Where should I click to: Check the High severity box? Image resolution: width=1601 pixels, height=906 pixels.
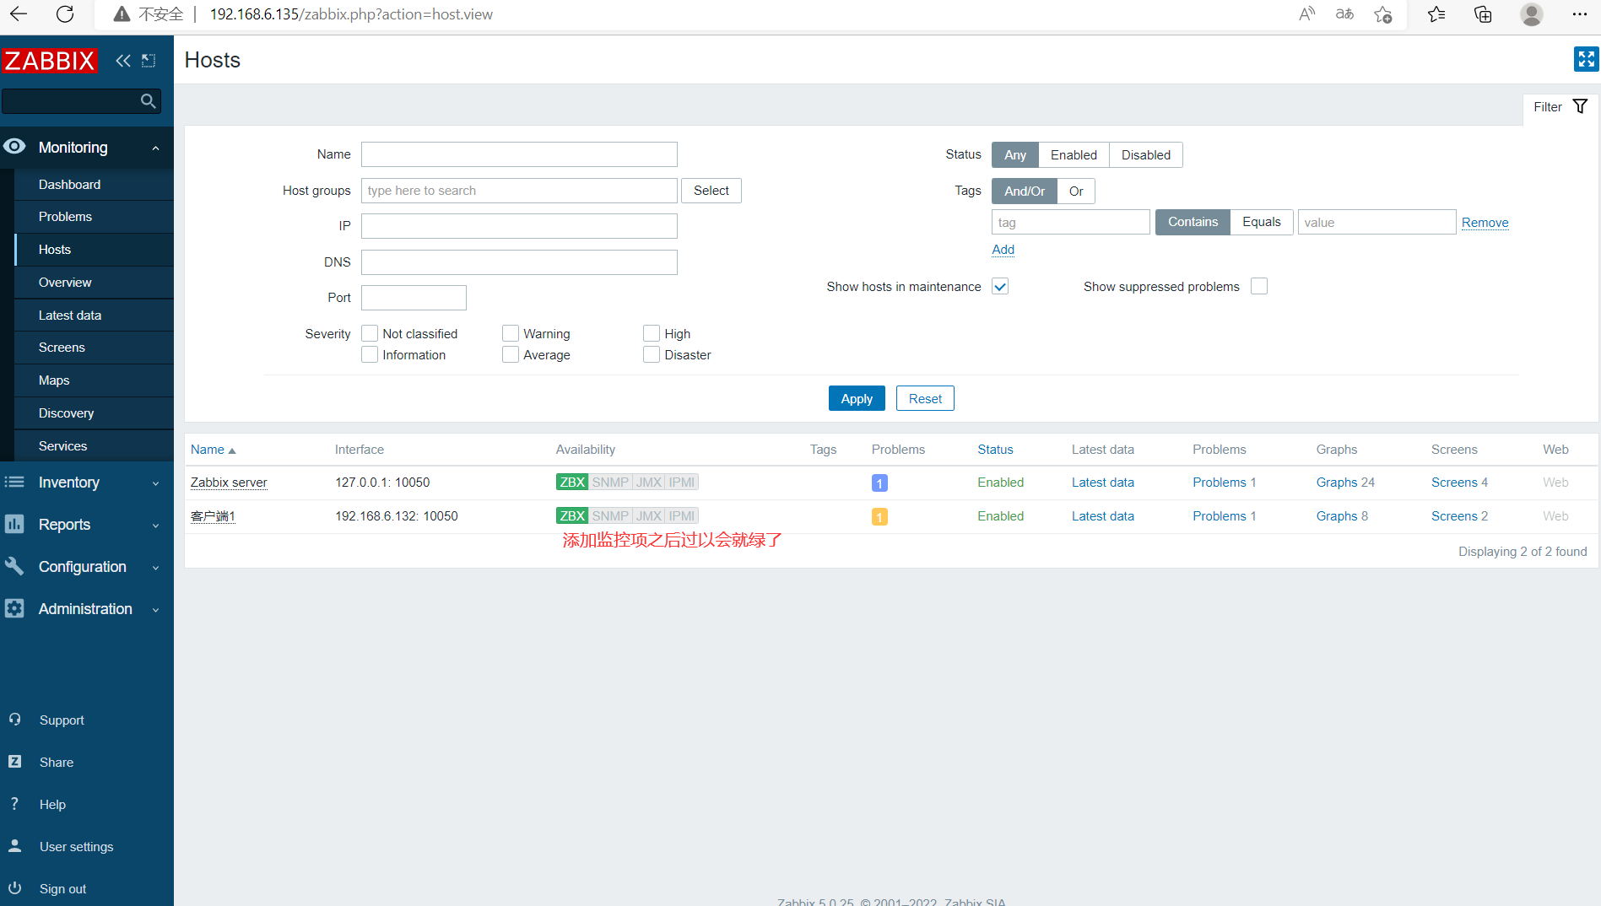[652, 333]
